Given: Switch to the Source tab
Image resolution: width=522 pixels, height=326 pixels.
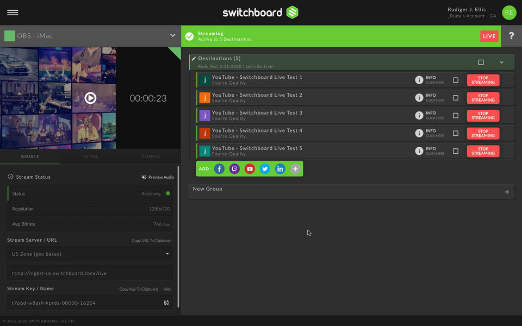Looking at the screenshot, I should 30,156.
